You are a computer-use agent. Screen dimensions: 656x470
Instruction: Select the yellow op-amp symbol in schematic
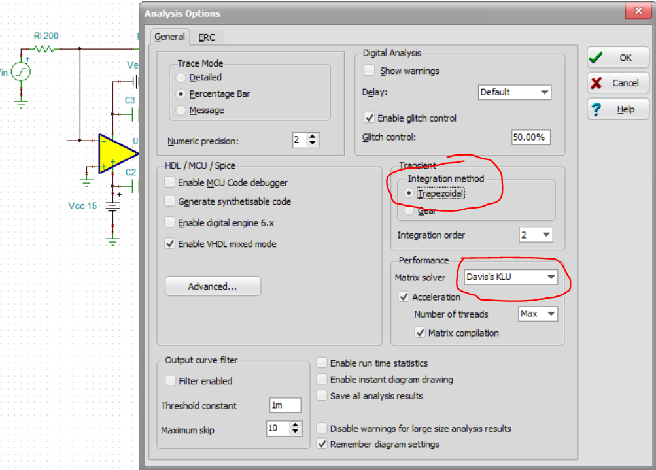[x=118, y=154]
